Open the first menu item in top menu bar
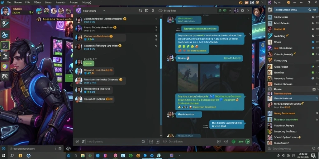Screen dimensions: 319x159 (9, 2)
